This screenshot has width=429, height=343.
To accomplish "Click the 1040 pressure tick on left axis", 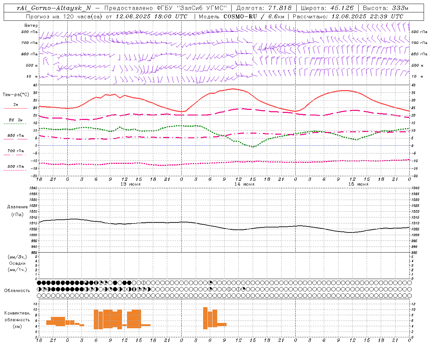I will coord(34,188).
